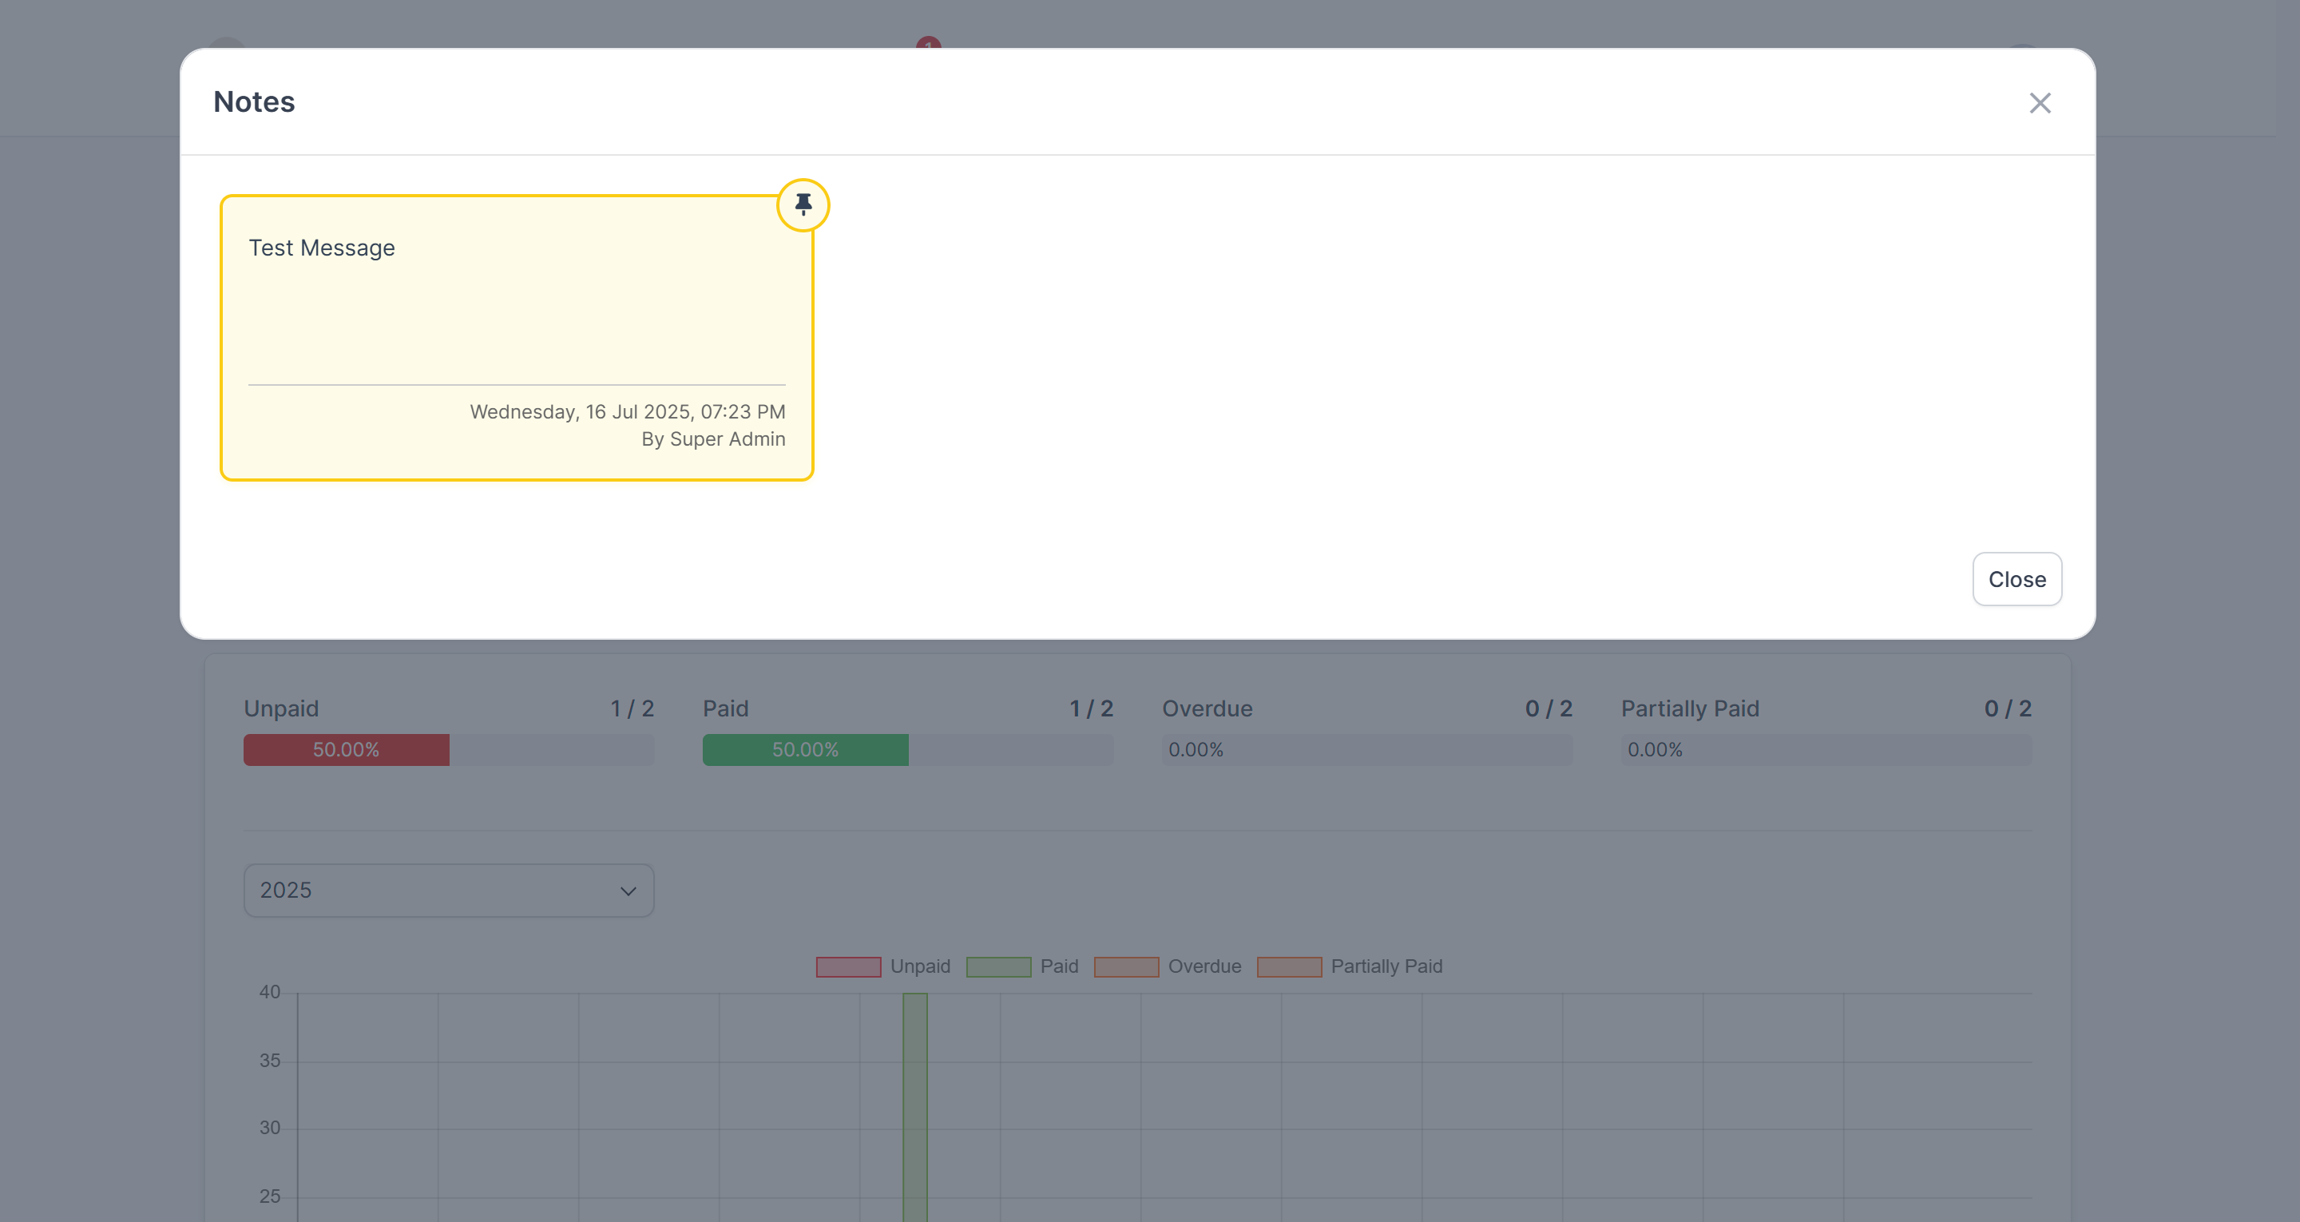Click the By Super Admin author text
The image size is (2300, 1222).
point(712,438)
